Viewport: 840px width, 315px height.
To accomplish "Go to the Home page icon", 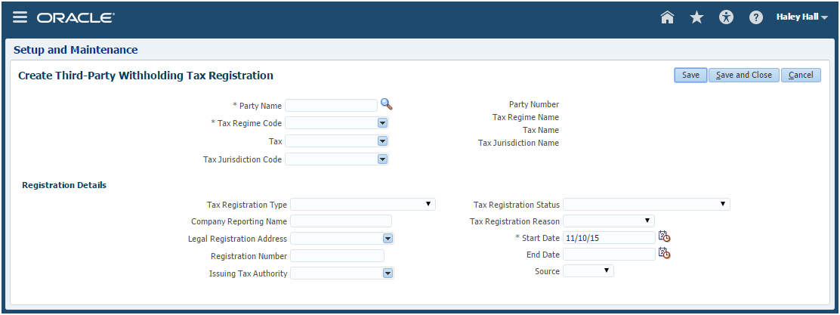I will [667, 17].
